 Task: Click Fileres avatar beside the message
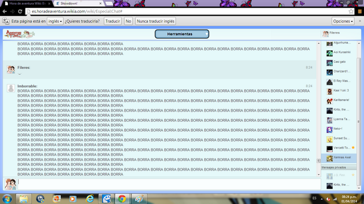pos(11,69)
